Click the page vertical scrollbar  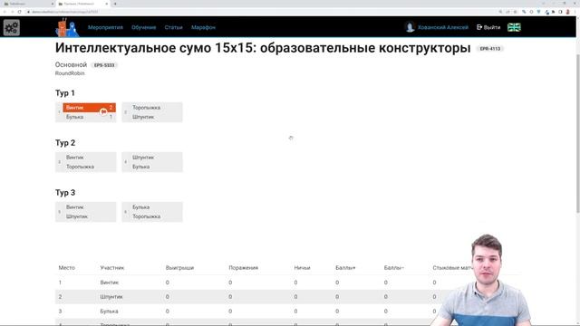pos(578,133)
